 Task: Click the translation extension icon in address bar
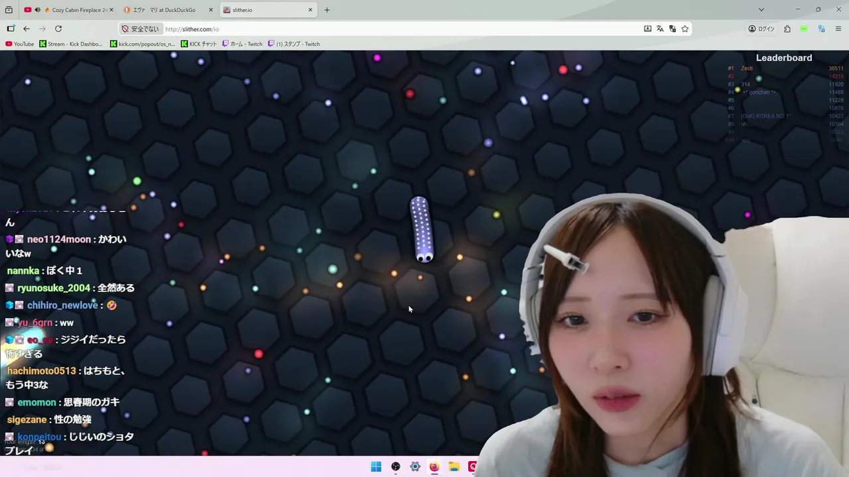[x=673, y=28]
